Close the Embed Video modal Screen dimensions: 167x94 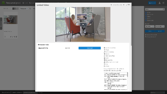[129, 5]
